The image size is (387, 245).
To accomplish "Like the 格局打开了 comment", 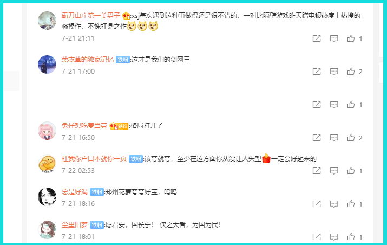I will pos(351,138).
